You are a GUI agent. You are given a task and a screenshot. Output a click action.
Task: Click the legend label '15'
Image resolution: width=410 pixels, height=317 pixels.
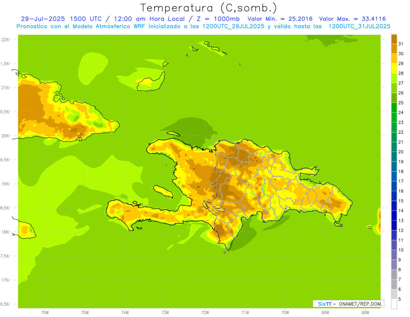[x=401, y=201]
